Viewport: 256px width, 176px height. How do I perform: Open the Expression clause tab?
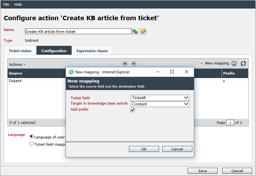point(92,51)
